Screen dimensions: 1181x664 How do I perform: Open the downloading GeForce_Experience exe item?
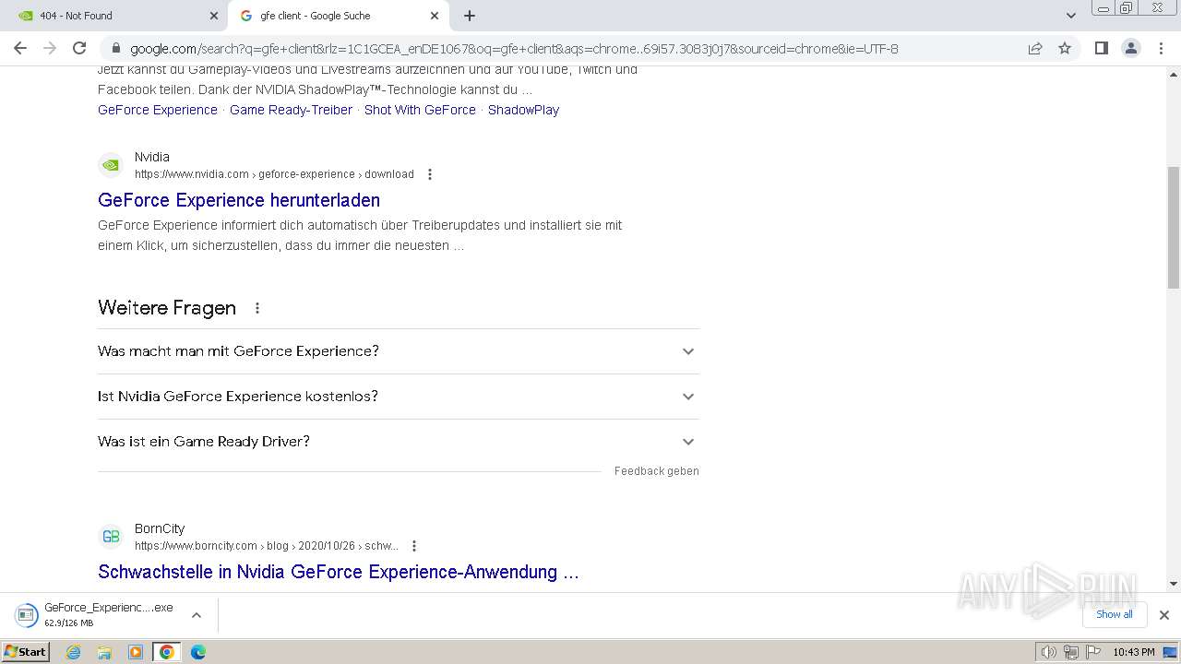point(95,615)
